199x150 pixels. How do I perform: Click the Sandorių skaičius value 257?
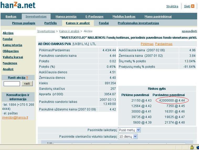coord(113,89)
